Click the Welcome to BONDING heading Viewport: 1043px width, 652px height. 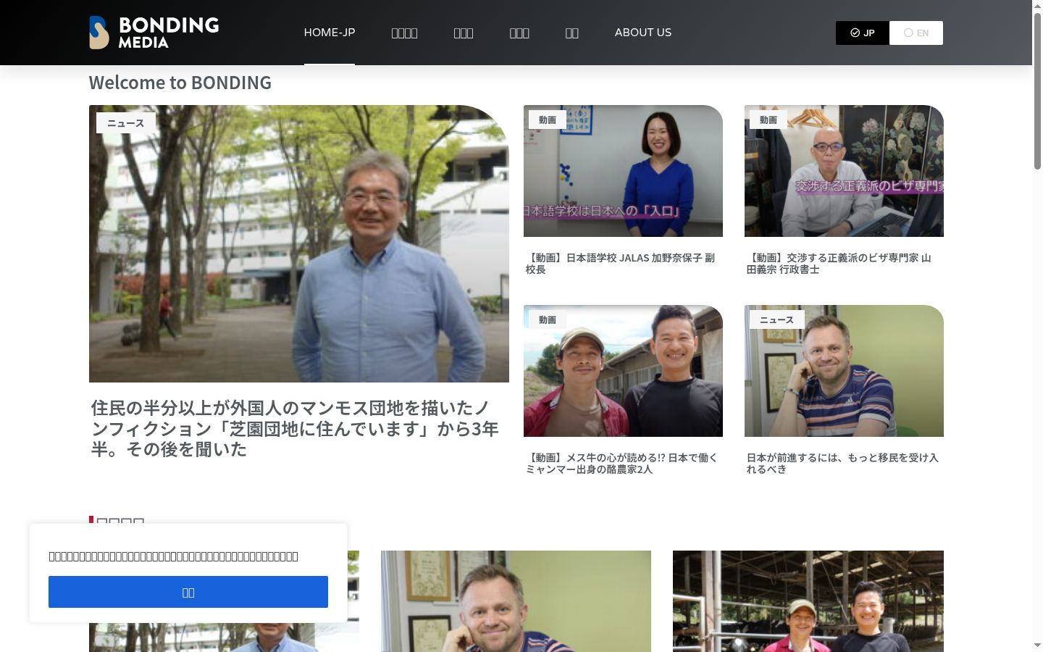click(x=180, y=83)
